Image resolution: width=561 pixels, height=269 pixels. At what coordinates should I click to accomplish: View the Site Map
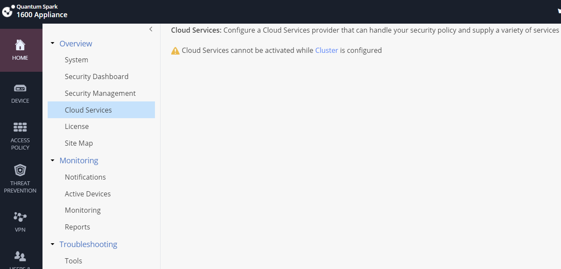[x=79, y=143]
